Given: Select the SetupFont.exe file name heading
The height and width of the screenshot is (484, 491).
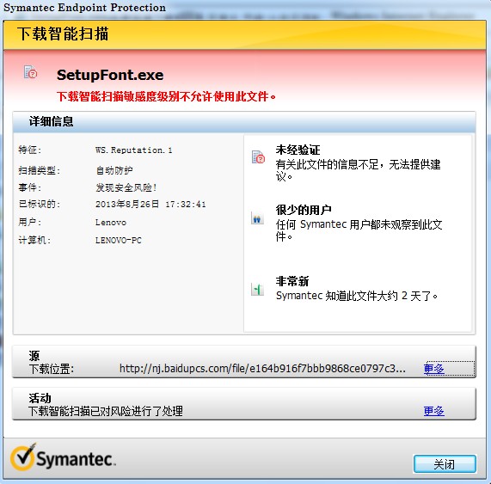Looking at the screenshot, I should [x=110, y=75].
